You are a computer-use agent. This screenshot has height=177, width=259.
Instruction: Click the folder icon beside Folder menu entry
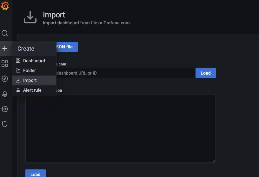pos(18,70)
